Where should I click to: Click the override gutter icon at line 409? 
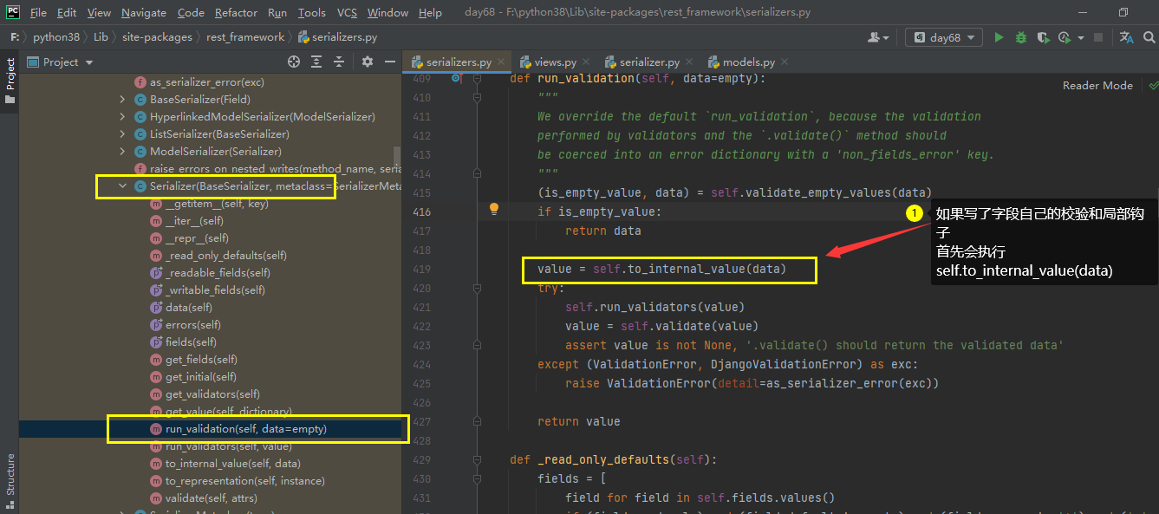tap(458, 78)
